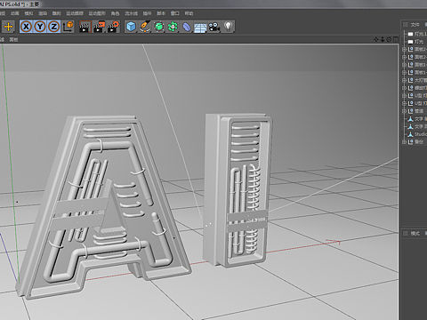Open Render Settings clapperboard with gear
The height and width of the screenshot is (320, 427).
coord(113,27)
